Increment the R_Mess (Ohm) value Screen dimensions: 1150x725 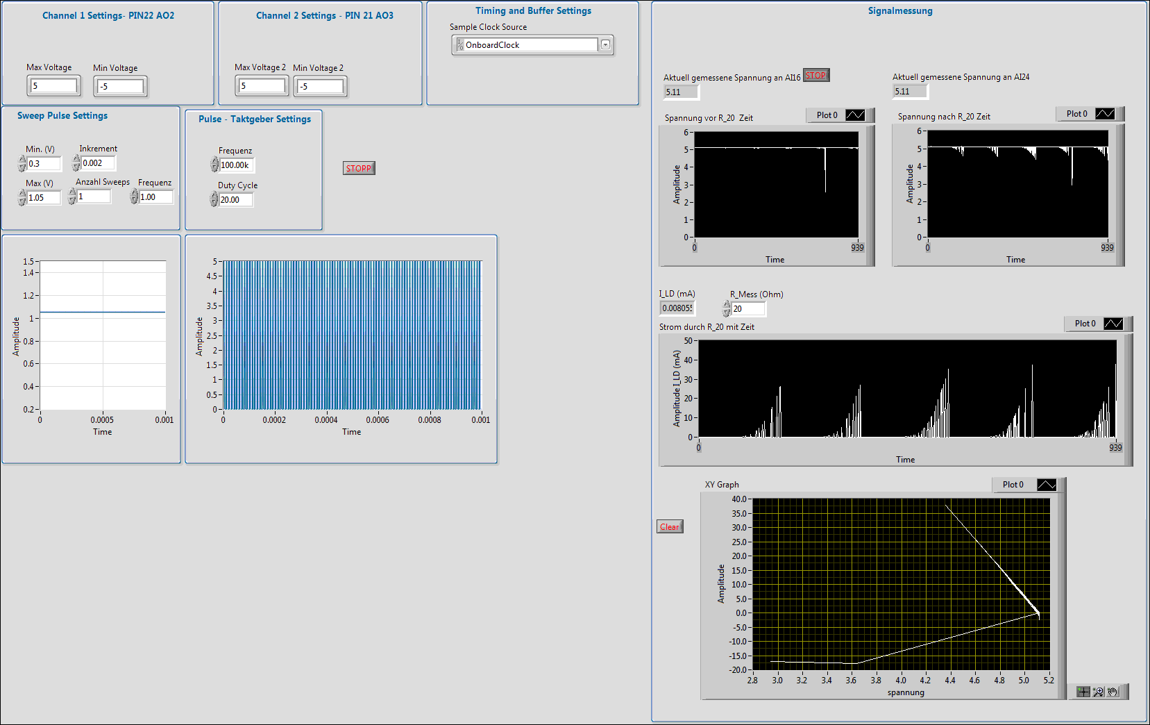(727, 305)
